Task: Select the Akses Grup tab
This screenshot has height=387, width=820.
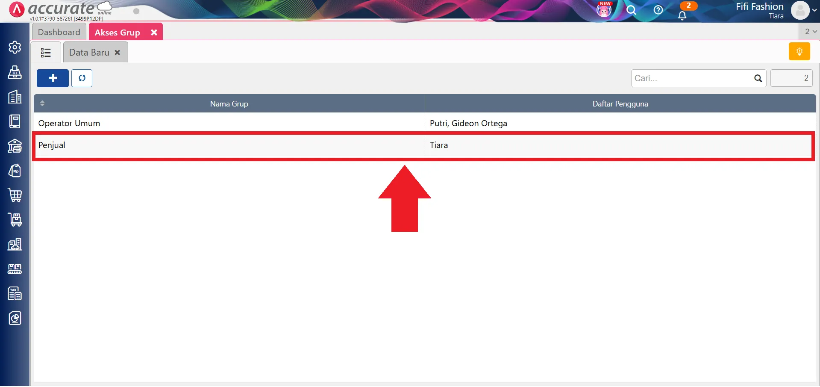Action: coord(118,32)
